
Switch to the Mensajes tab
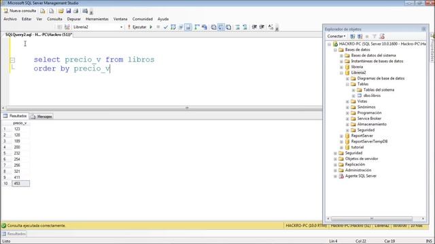pos(41,117)
